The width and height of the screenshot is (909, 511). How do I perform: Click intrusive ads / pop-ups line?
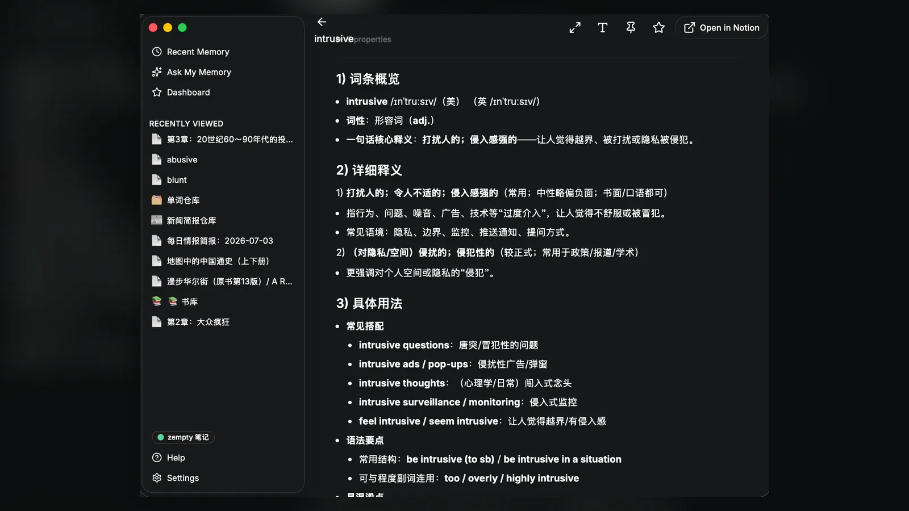[x=453, y=364]
